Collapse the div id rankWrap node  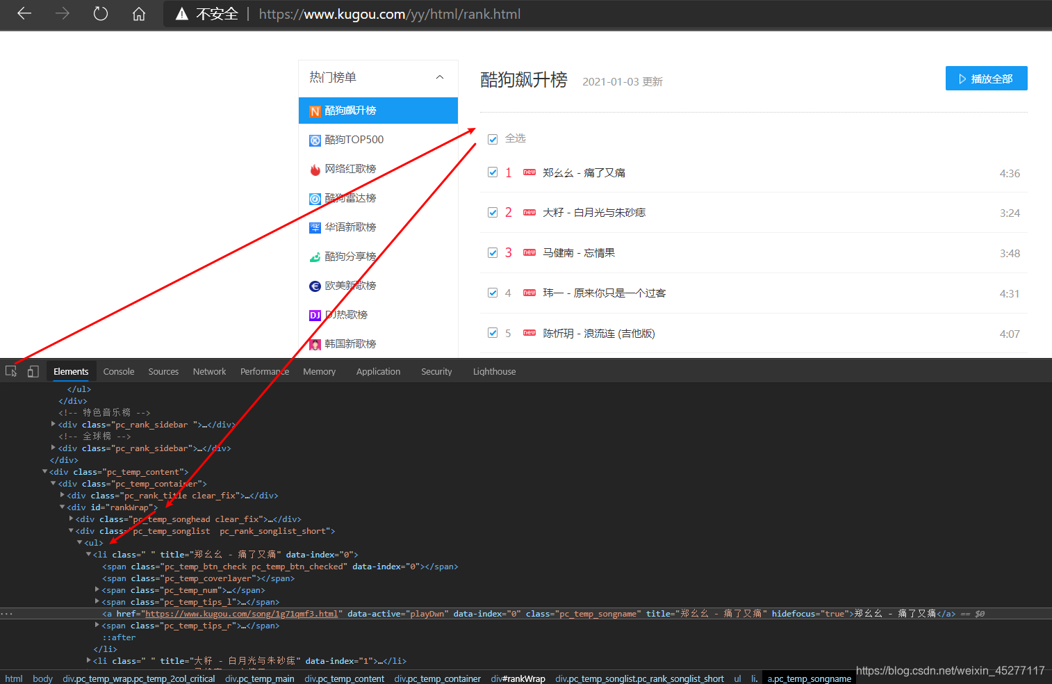(x=63, y=507)
